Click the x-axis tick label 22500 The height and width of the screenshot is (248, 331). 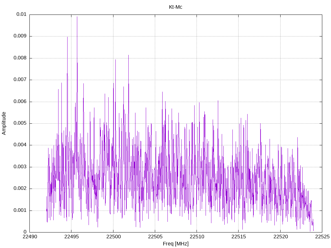click(113, 237)
